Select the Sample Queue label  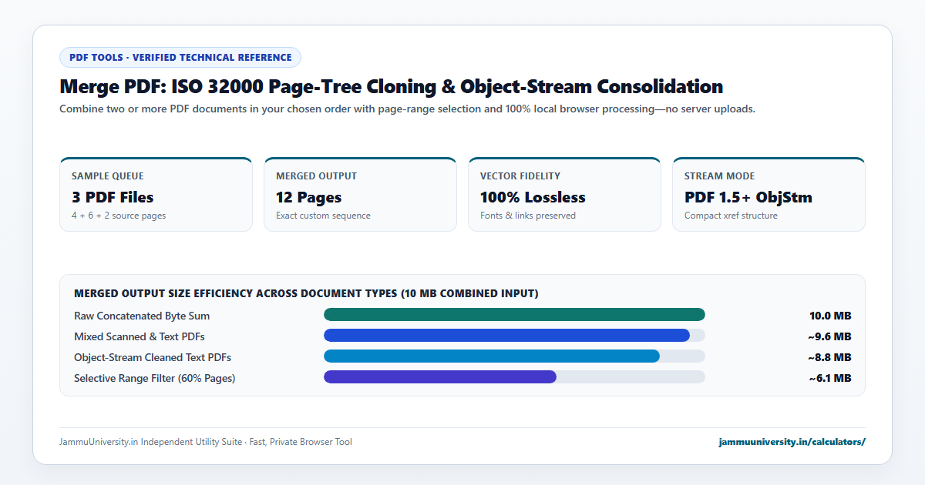click(108, 176)
